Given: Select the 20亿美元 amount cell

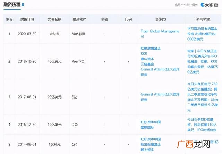Looking at the screenshot, I should (x=54, y=97).
